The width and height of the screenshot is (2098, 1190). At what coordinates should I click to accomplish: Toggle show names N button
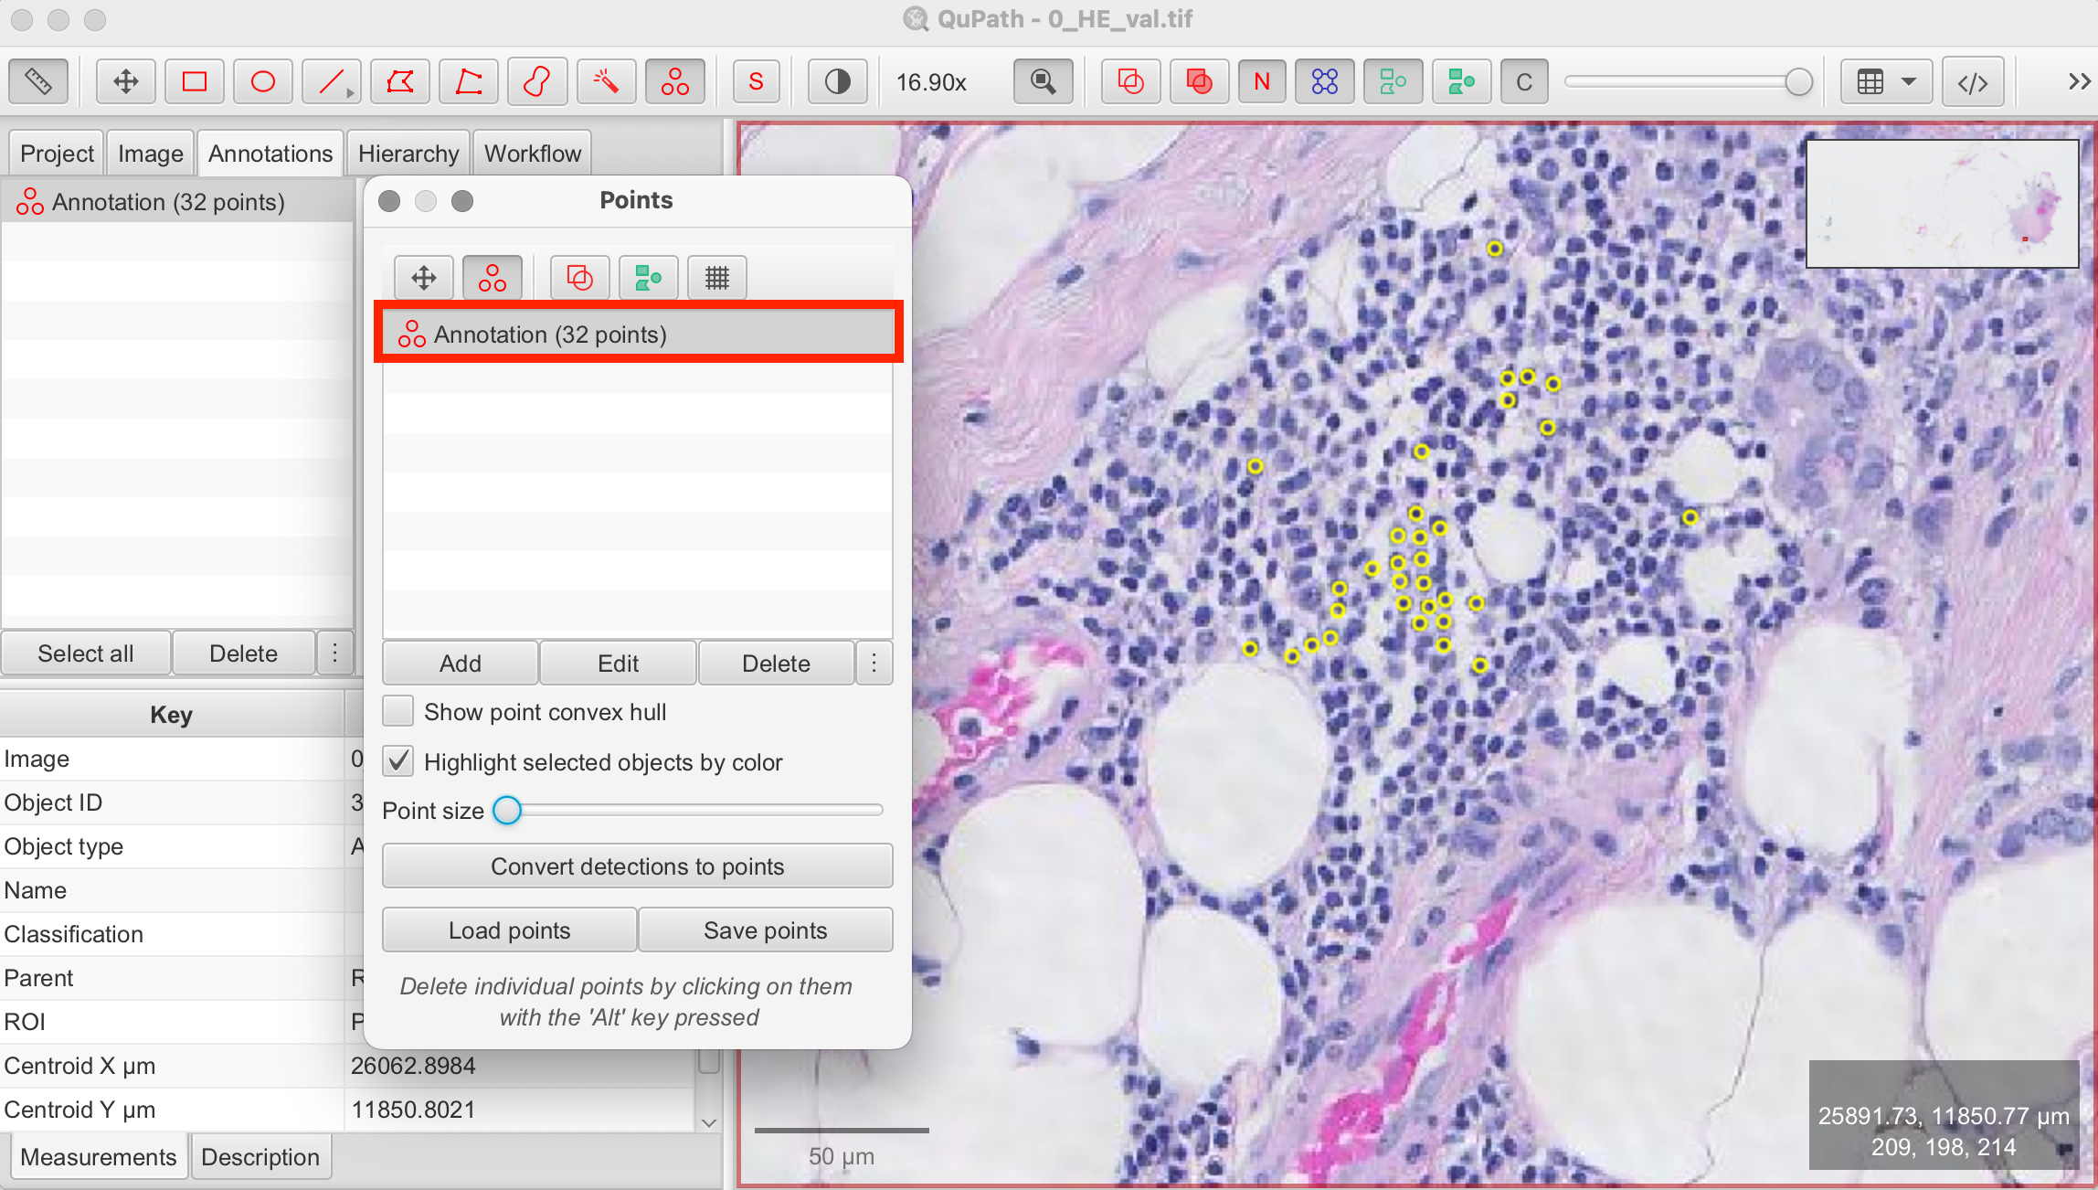(x=1262, y=82)
